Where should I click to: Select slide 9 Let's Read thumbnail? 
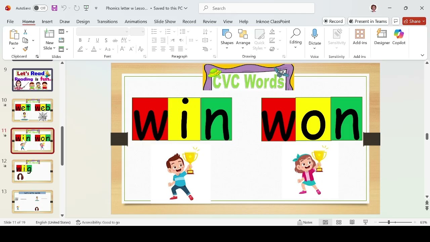[x=33, y=80]
